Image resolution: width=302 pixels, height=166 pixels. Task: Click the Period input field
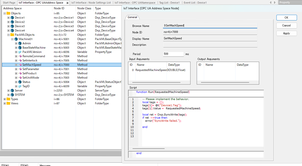coord(173,54)
